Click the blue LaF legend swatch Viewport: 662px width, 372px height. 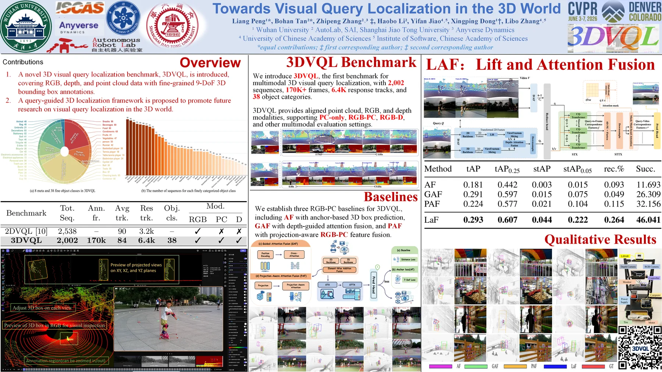point(555,366)
